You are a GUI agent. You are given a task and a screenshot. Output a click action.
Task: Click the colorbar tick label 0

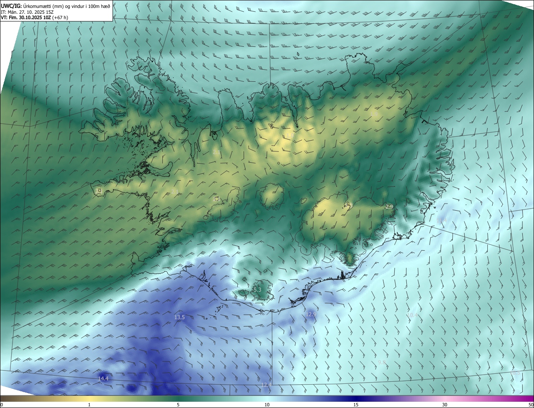coord(2,405)
